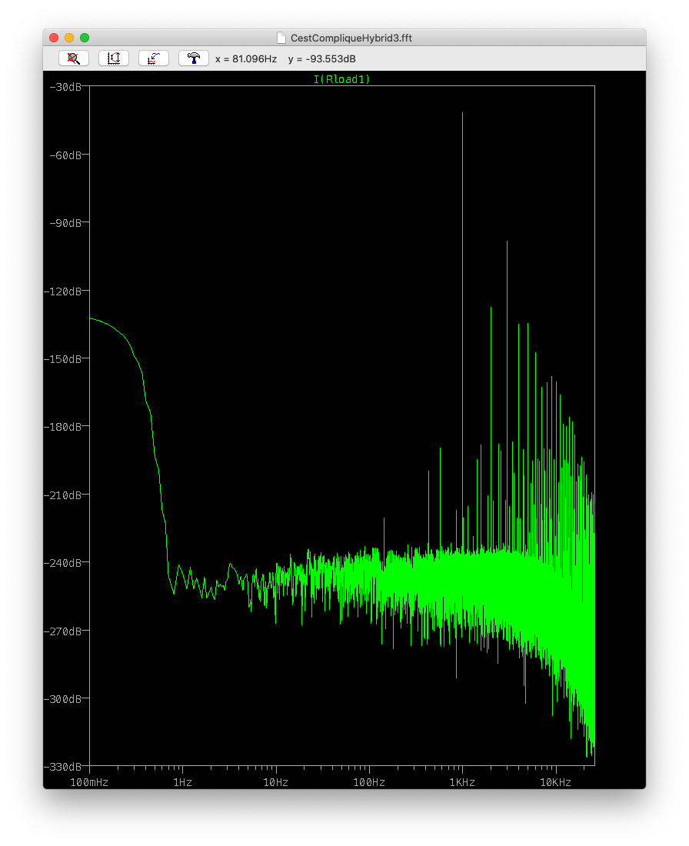This screenshot has height=846, width=689.
Task: Click the -270dB vertical axis label
Action: pos(62,631)
